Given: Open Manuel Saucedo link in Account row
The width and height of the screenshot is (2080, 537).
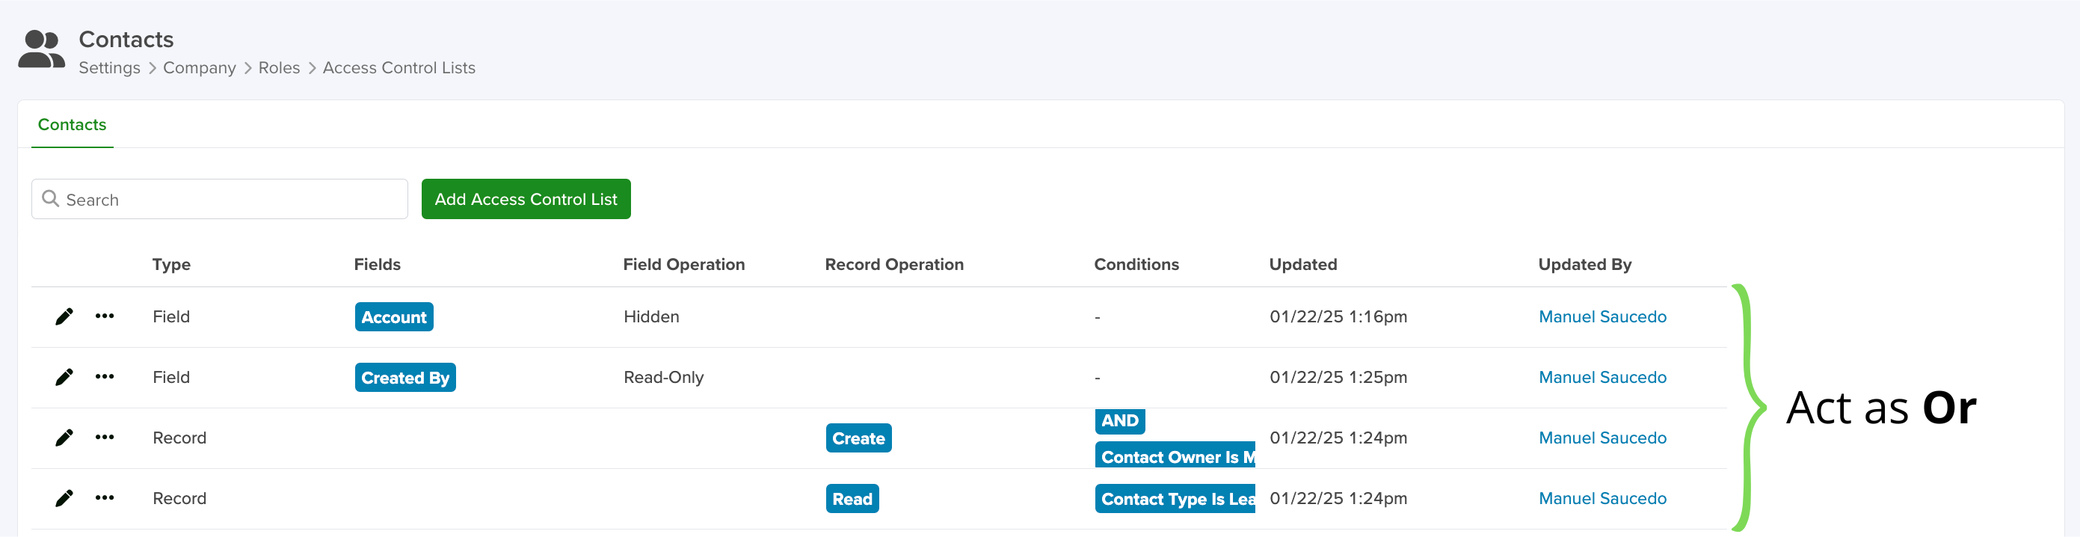Looking at the screenshot, I should pyautogui.click(x=1602, y=316).
